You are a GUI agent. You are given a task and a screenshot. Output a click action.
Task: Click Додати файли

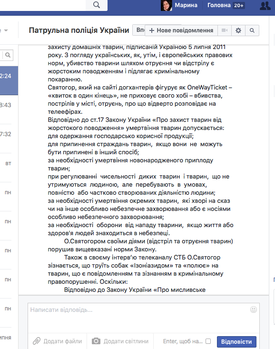click(x=62, y=341)
